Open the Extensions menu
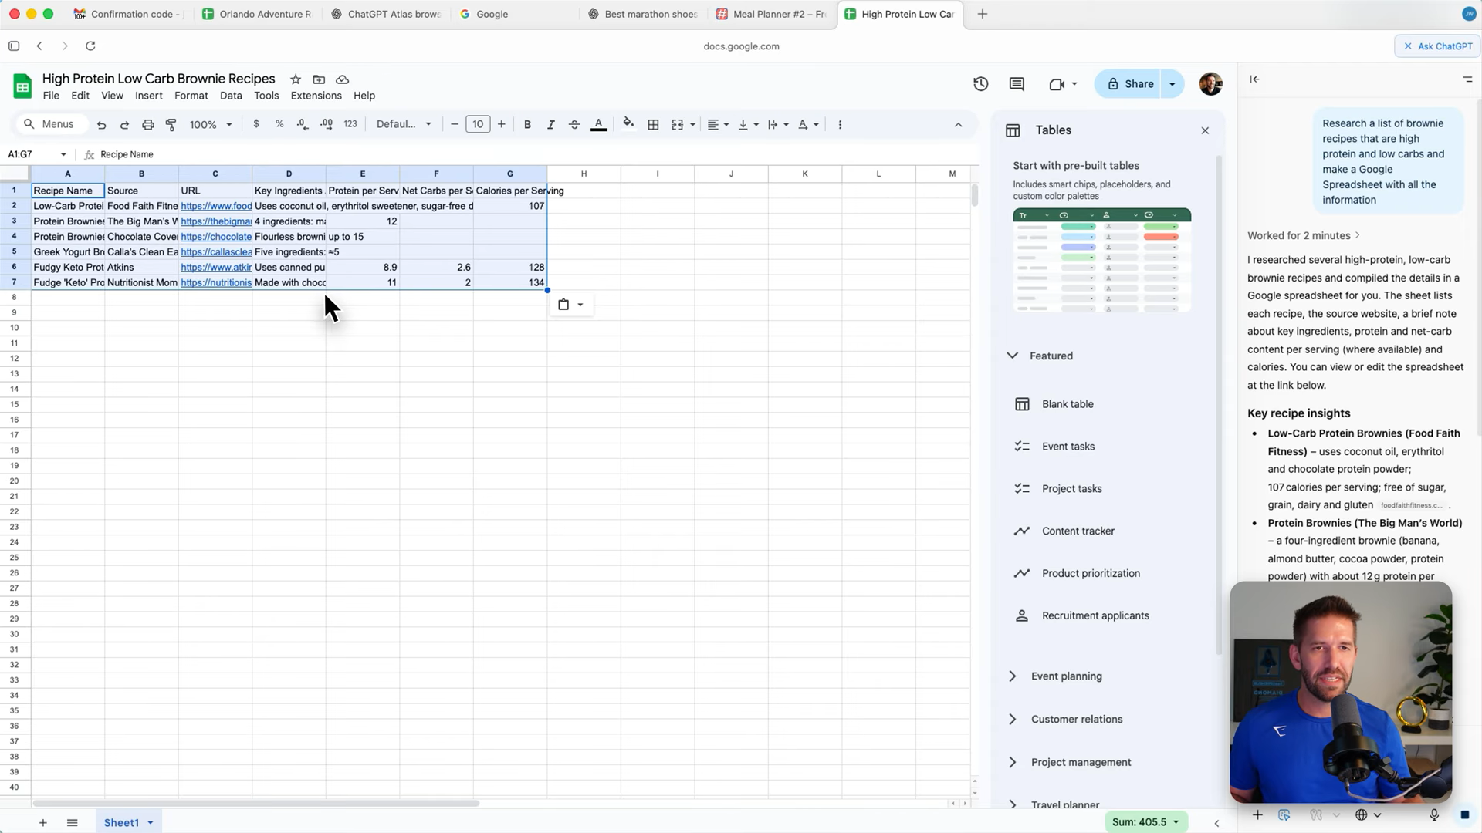This screenshot has width=1482, height=833. [x=316, y=96]
